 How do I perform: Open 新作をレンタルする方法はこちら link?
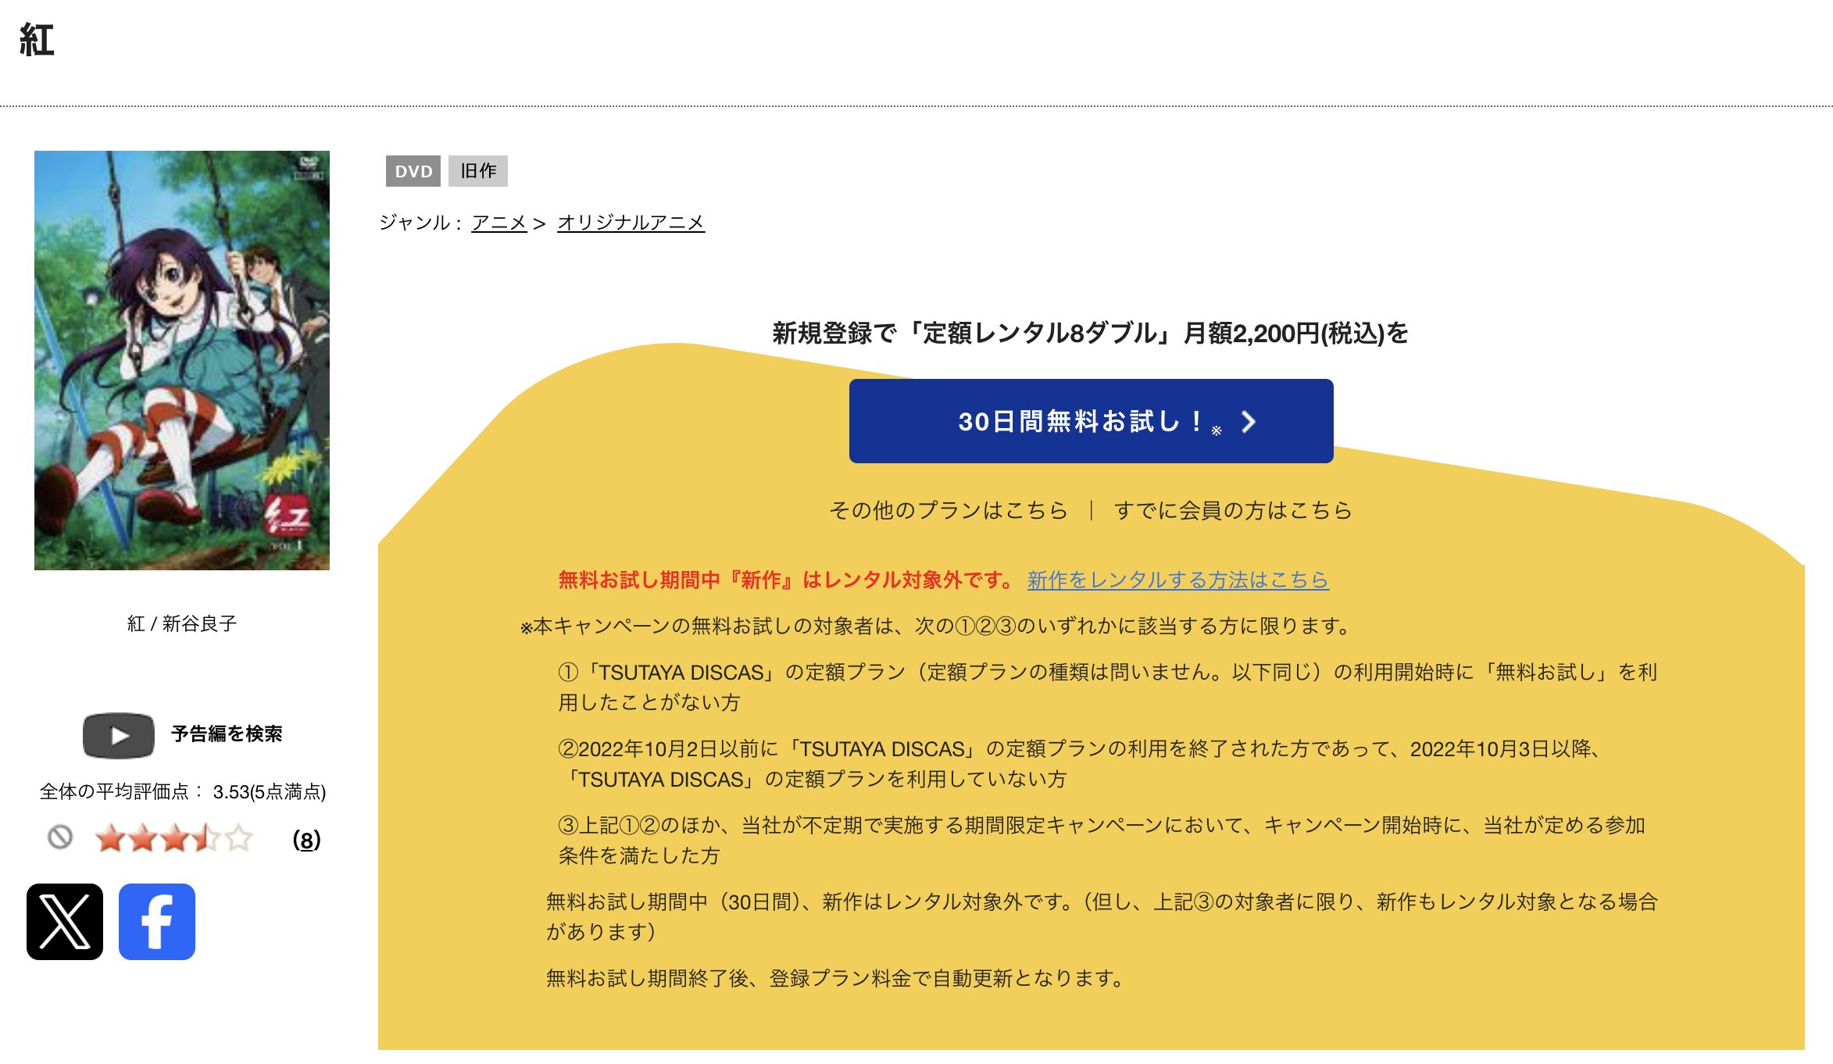coord(1177,580)
